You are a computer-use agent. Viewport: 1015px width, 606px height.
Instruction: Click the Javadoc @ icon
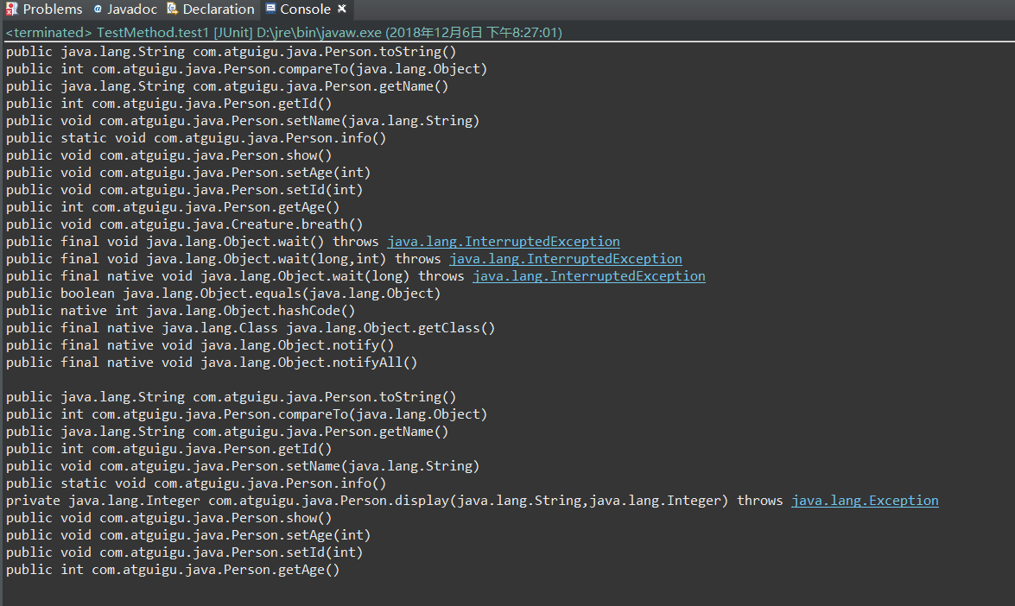[98, 9]
